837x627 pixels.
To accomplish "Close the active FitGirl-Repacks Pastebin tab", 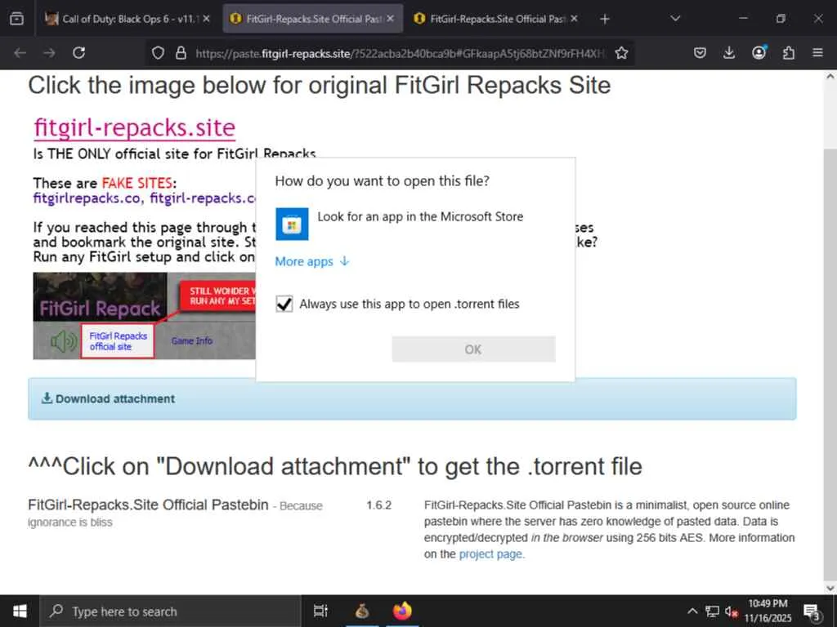I will 390,19.
